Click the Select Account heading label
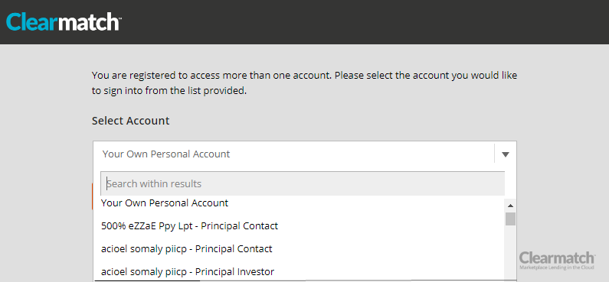 click(130, 121)
